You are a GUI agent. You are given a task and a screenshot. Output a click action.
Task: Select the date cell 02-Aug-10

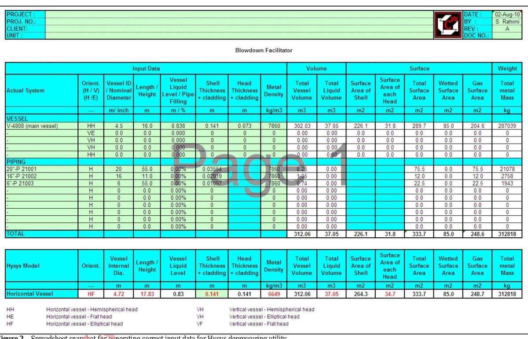pyautogui.click(x=507, y=15)
